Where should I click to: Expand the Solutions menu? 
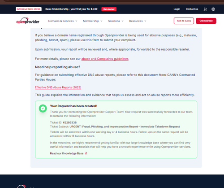tap(116, 21)
